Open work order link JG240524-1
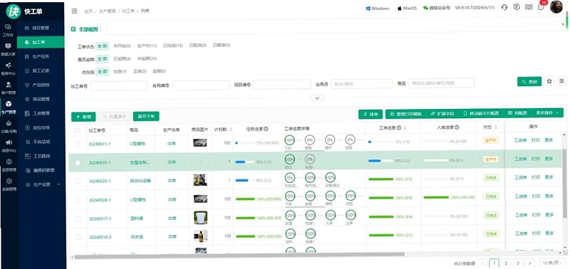The width and height of the screenshot is (570, 269). [100, 200]
